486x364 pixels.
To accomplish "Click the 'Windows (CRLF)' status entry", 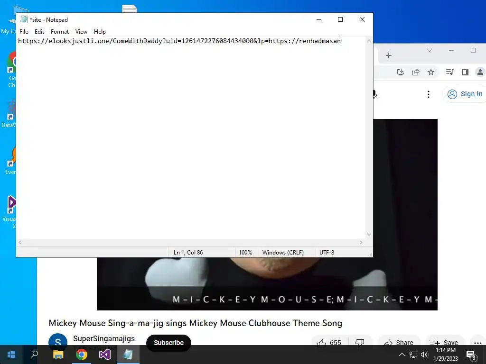I will coord(283,253).
